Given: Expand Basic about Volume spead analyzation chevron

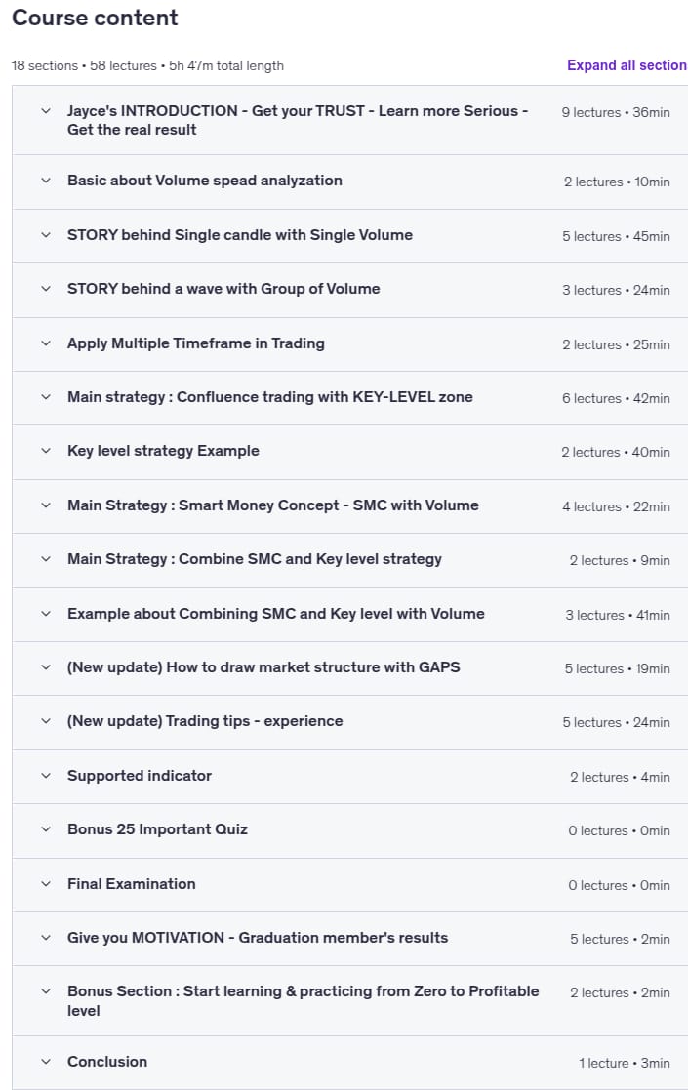Looking at the screenshot, I should click(x=46, y=181).
